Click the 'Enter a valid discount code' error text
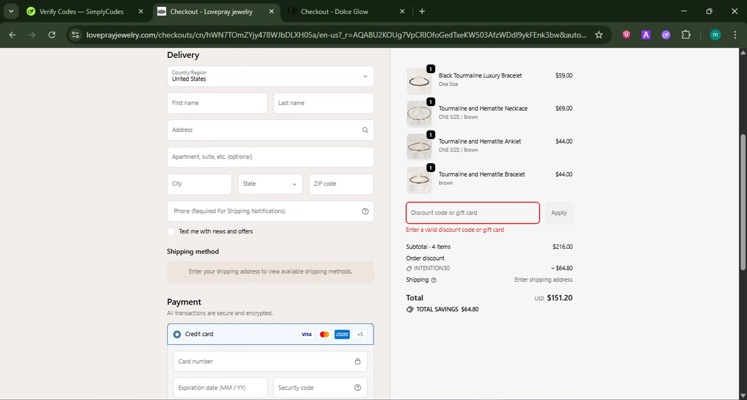The height and width of the screenshot is (400, 747). point(455,230)
